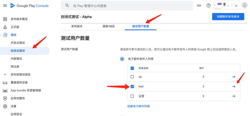
Task: Click the 创建新的发布版本 button
Action: point(228,17)
